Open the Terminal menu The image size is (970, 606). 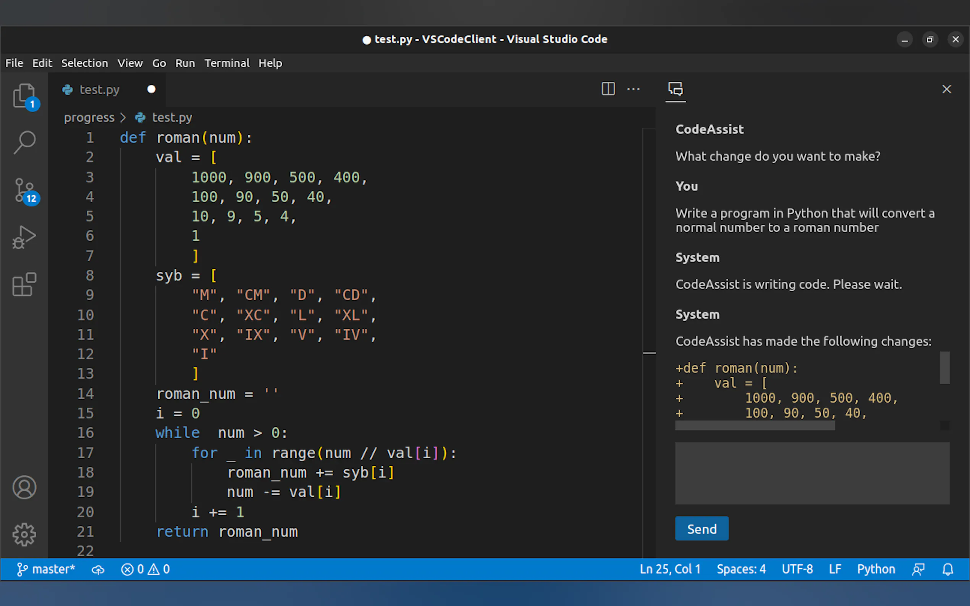click(226, 63)
